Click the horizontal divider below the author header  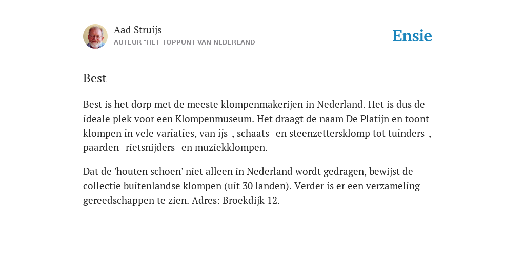[x=262, y=58]
